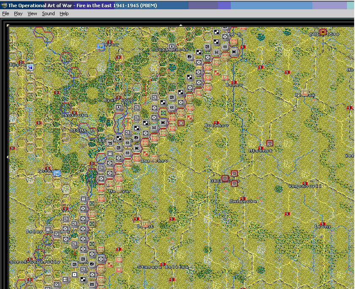Click the 'Zmiyevka' town label
The image size is (355, 289).
pyautogui.click(x=243, y=201)
